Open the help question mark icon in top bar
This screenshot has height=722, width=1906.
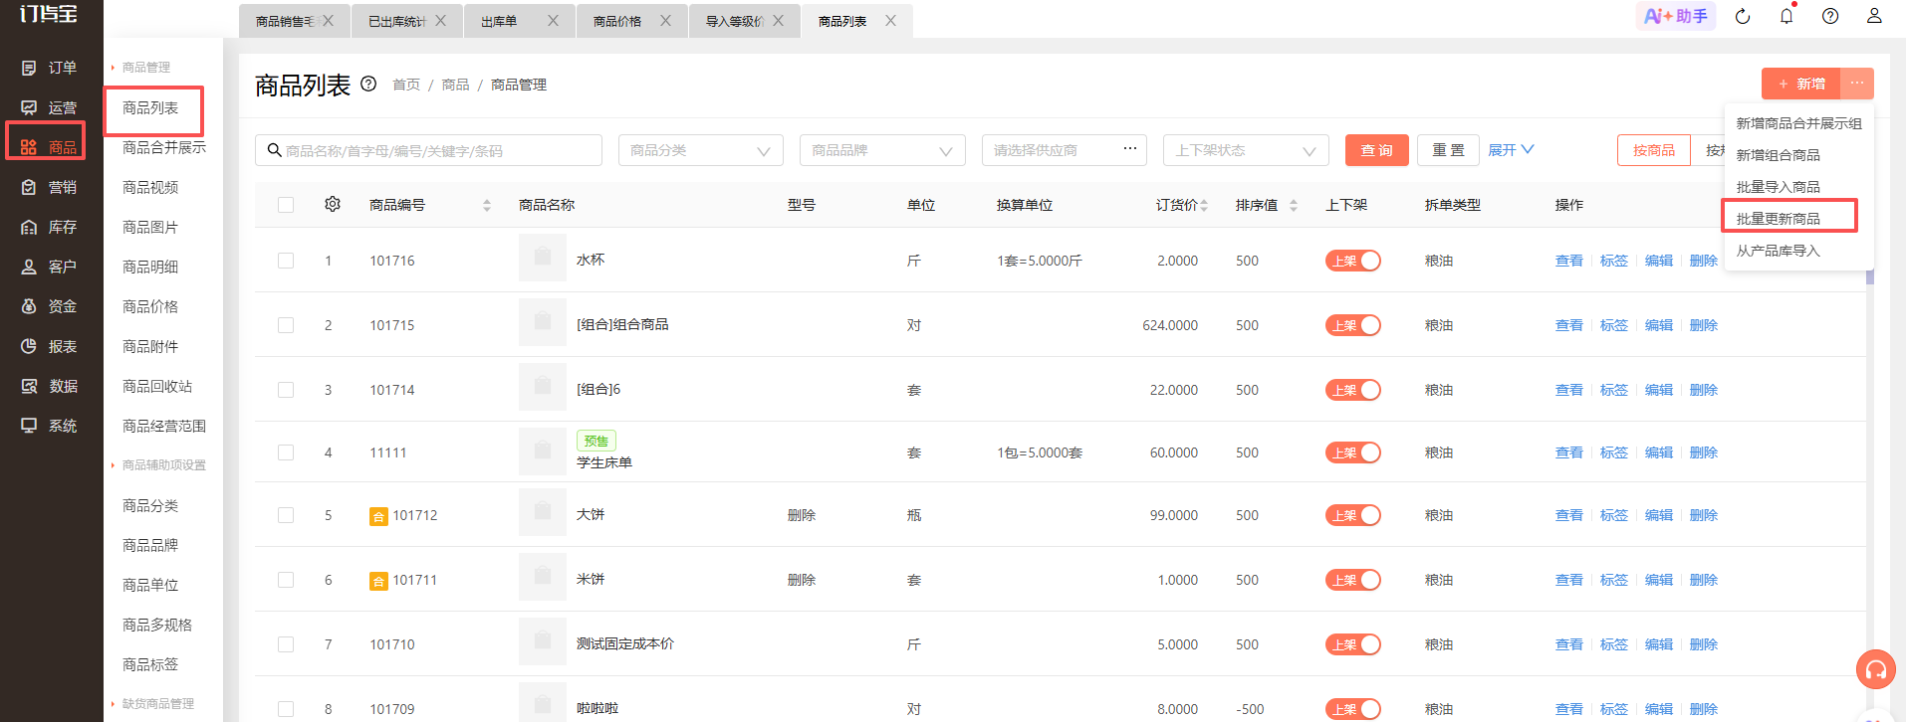(1830, 16)
